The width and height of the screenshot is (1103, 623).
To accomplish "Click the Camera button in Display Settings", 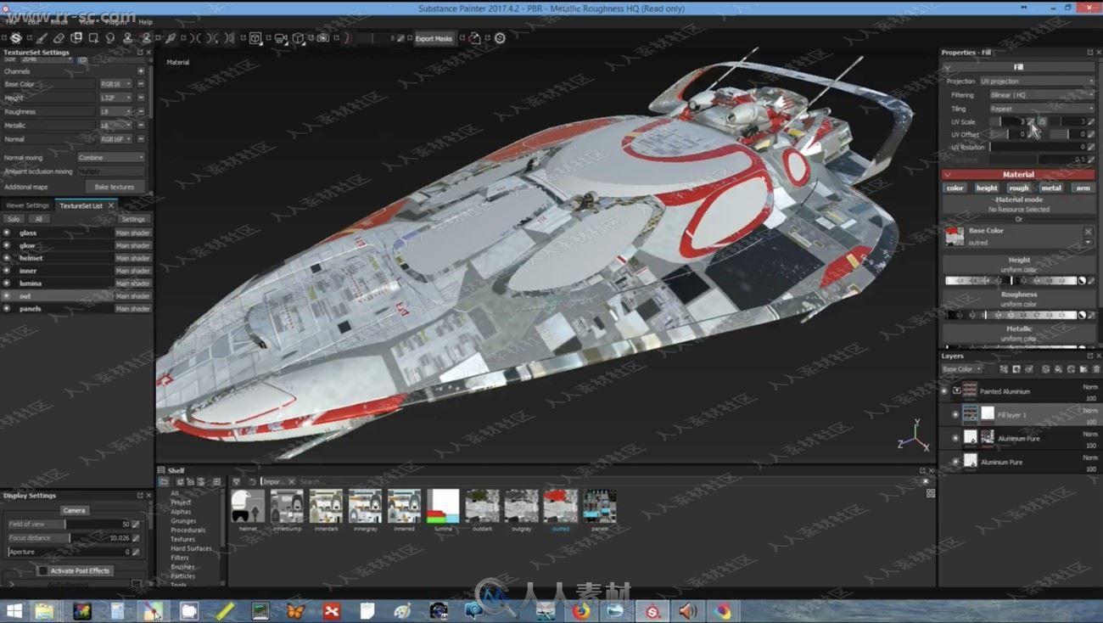I will pos(74,510).
